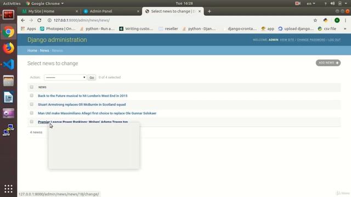
Task: Check the Back to the Future musical row
Action: 32,95
